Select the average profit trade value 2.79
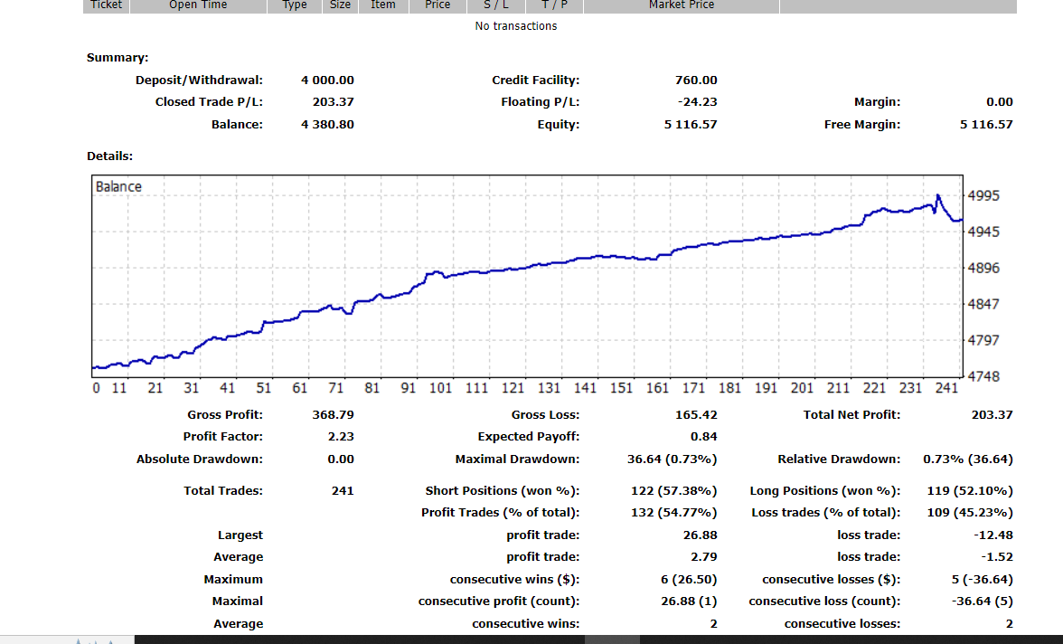Screen dimensions: 1063x644 (x=703, y=556)
